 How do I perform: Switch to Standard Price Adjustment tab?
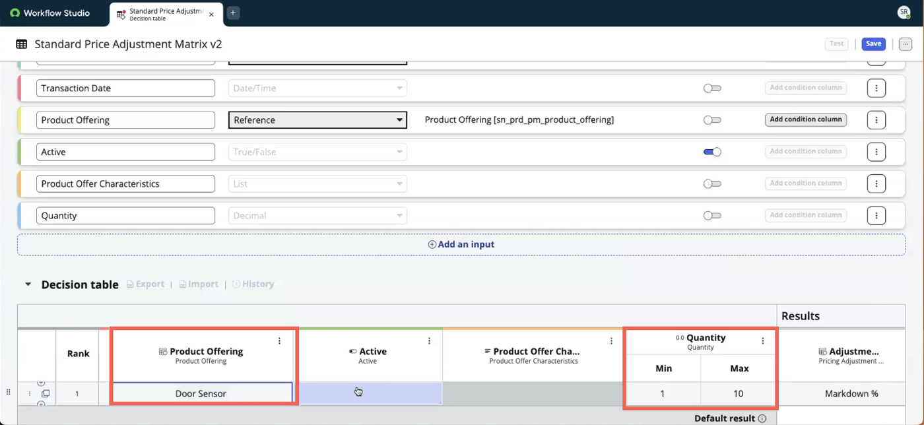(x=166, y=14)
